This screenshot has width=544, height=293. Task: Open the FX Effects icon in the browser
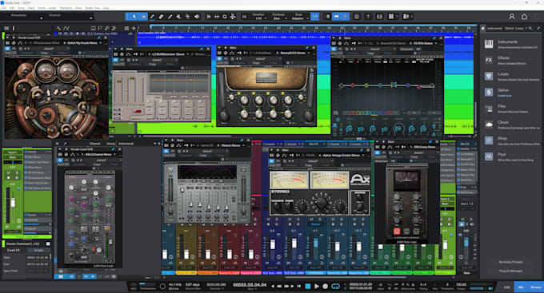pos(489,60)
